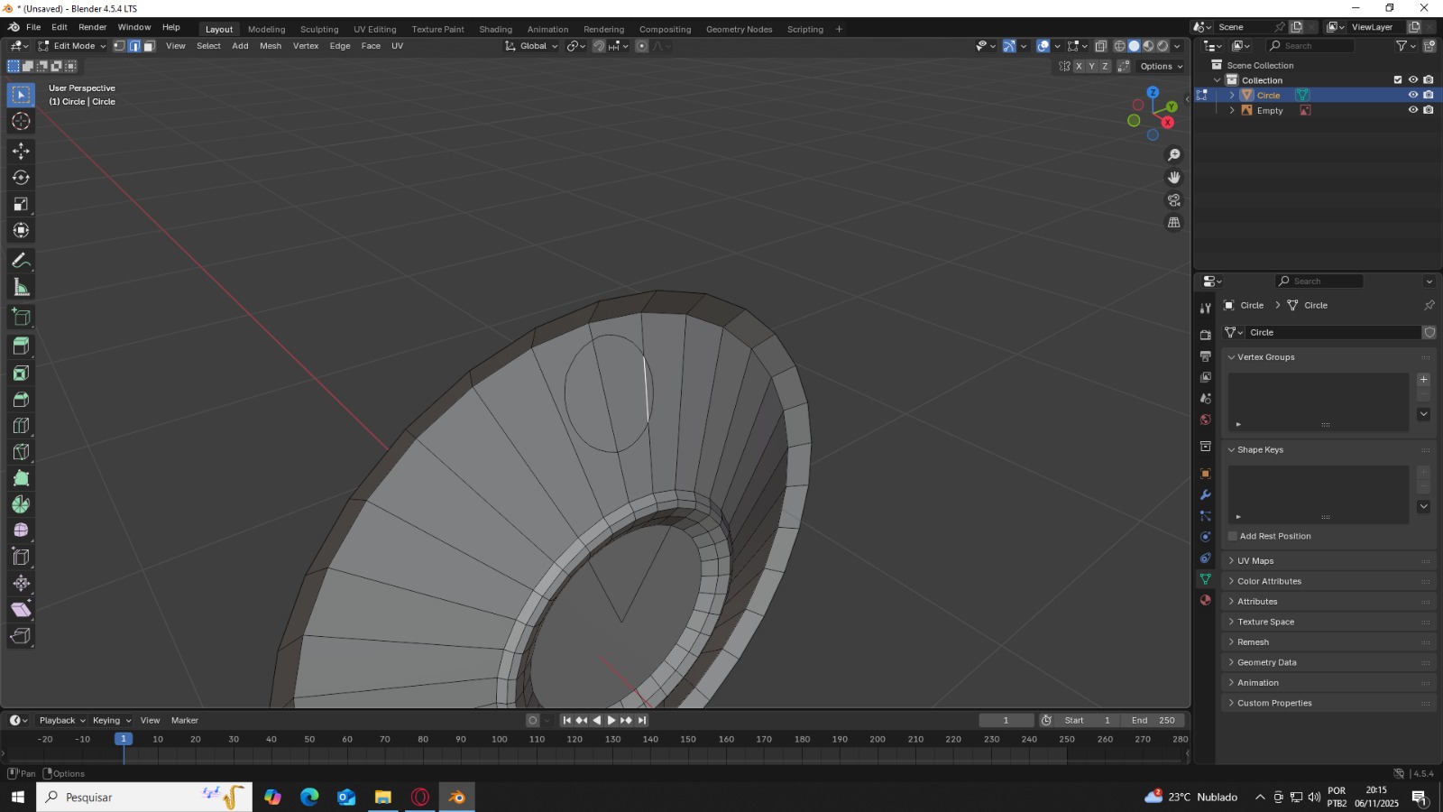Hide the Circle object in viewport

pyautogui.click(x=1413, y=95)
